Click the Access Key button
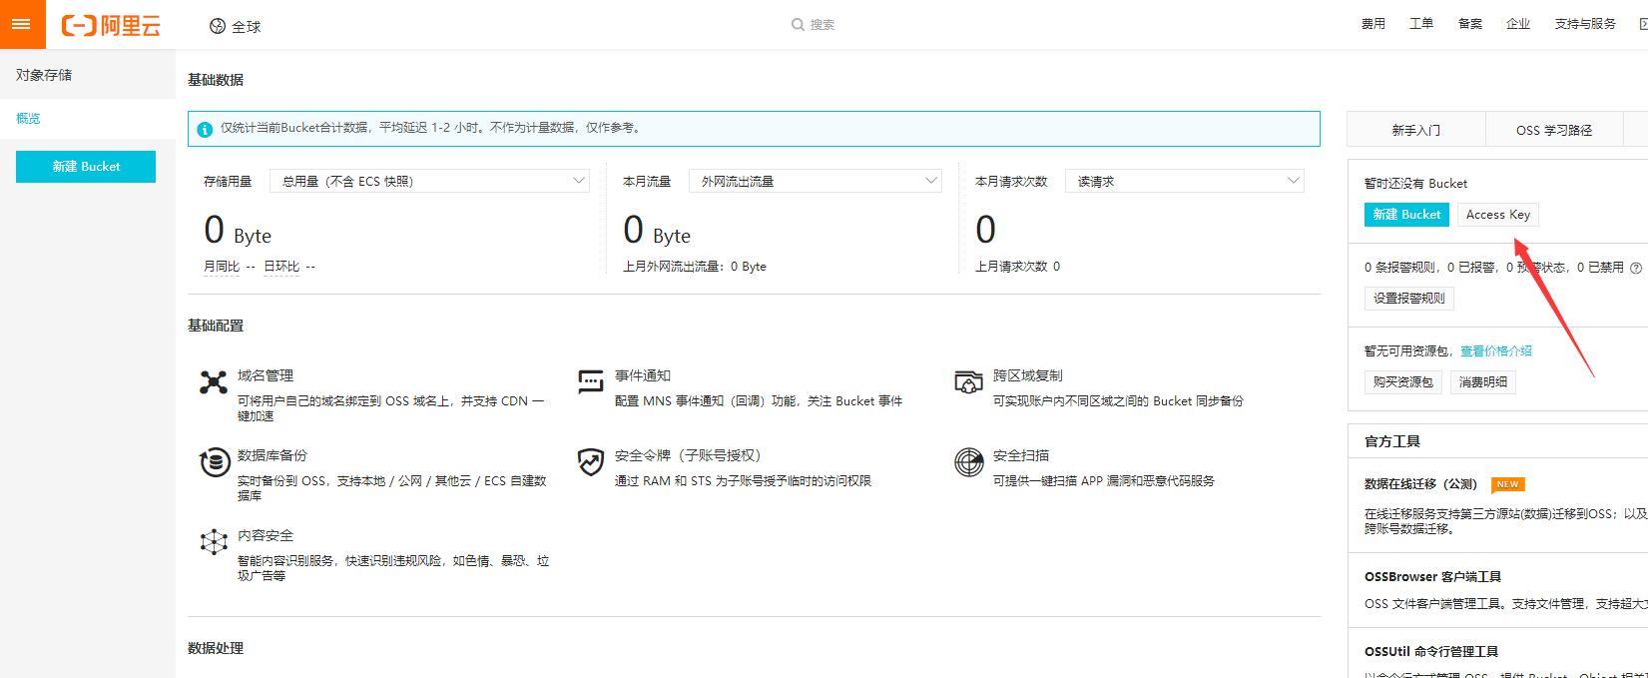 point(1498,215)
